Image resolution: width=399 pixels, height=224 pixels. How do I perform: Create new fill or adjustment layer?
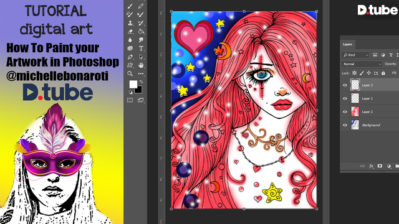(389, 166)
